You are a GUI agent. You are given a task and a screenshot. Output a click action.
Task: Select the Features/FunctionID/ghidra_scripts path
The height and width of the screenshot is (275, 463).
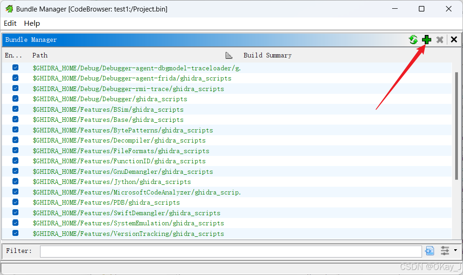pyautogui.click(x=119, y=161)
